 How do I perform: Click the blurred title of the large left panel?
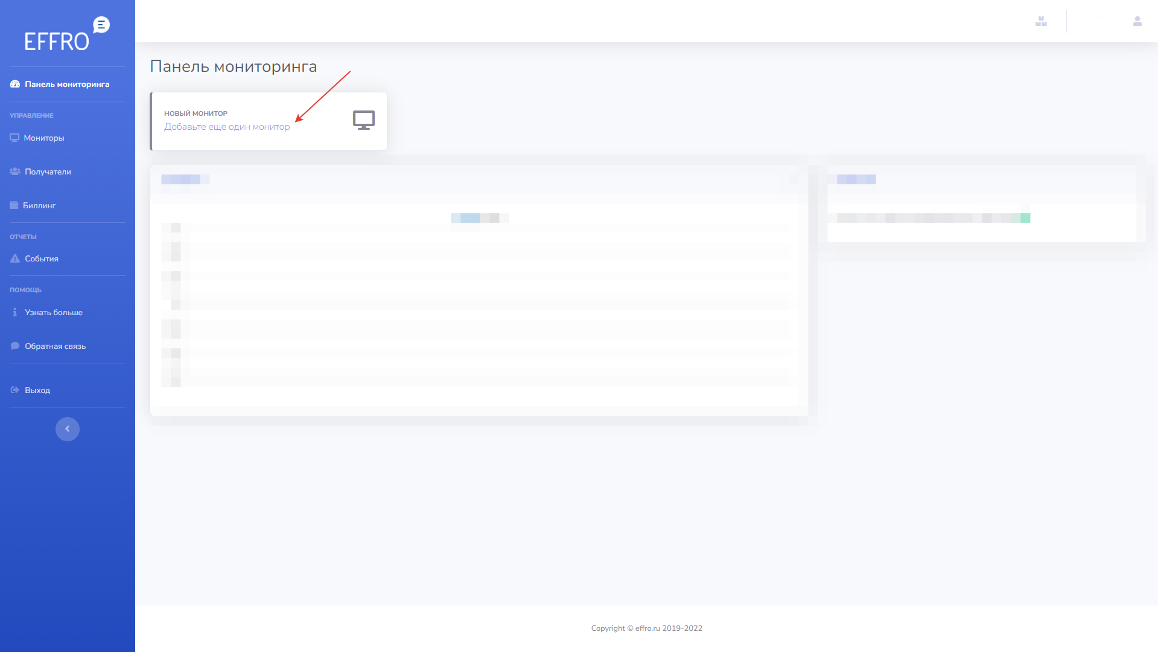click(185, 180)
